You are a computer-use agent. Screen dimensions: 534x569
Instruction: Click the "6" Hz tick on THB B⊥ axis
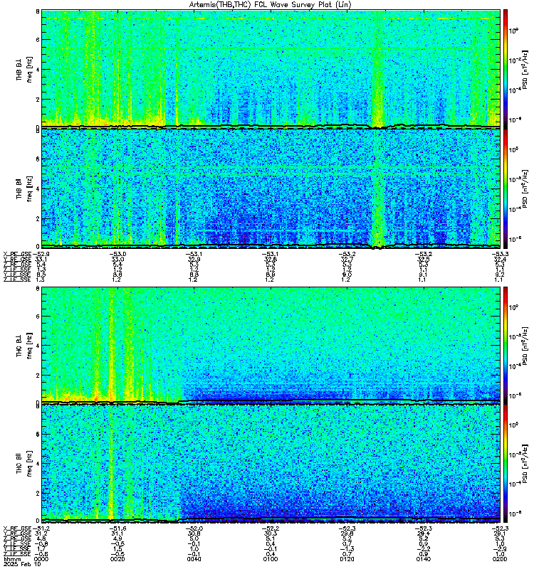(x=38, y=40)
